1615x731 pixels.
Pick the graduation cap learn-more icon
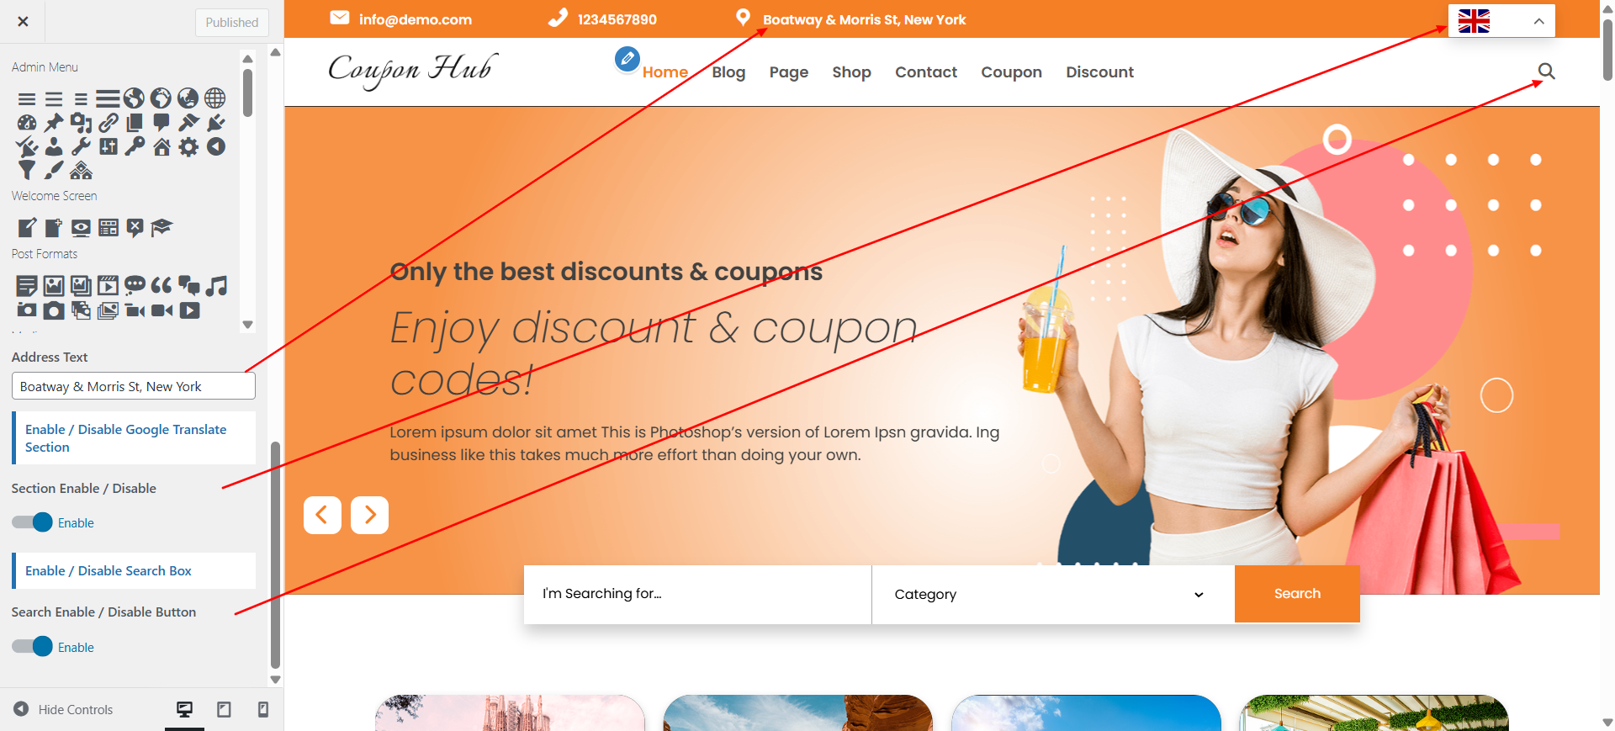pyautogui.click(x=161, y=227)
